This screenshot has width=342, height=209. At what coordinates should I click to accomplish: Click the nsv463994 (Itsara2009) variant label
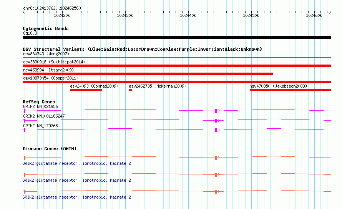pos(48,70)
